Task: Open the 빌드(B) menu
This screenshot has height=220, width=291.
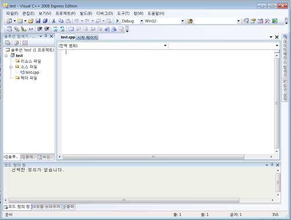Action: pyautogui.click(x=86, y=13)
